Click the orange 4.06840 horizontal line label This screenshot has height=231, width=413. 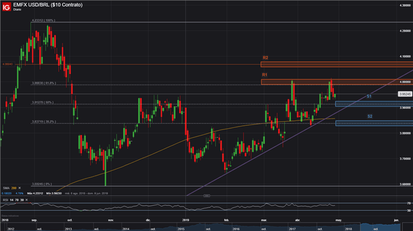[8, 64]
